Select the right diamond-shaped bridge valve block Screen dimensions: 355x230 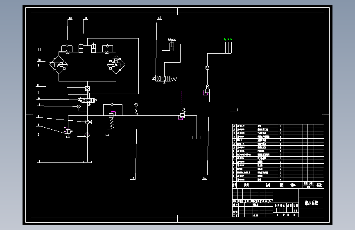pos(116,65)
